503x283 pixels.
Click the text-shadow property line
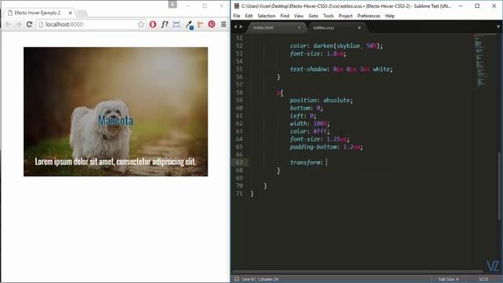click(x=341, y=69)
